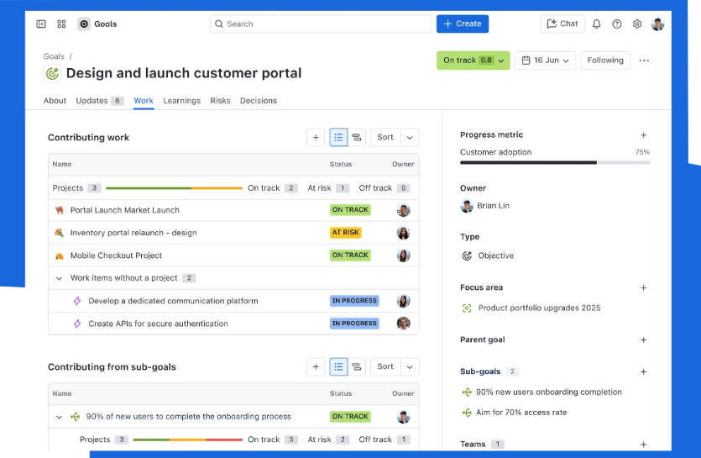Open the help question mark icon
This screenshot has width=701, height=458.
tap(617, 24)
